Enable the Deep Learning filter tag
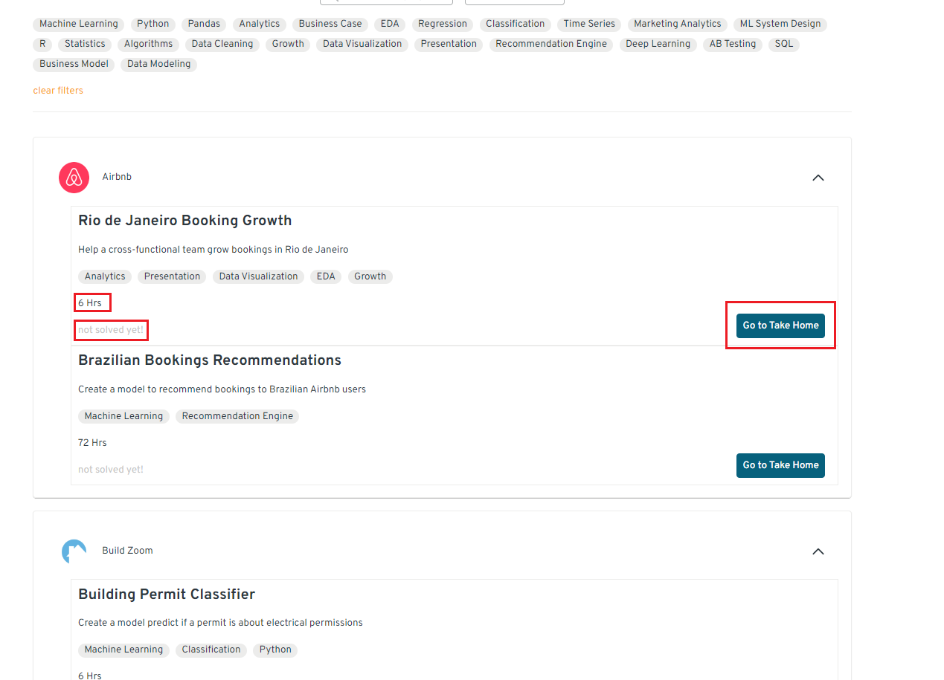This screenshot has width=944, height=680. 658,44
